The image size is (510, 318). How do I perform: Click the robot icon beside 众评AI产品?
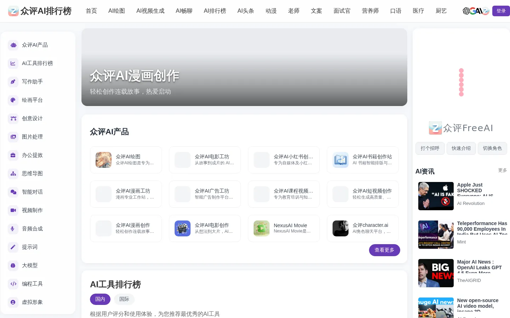13,45
